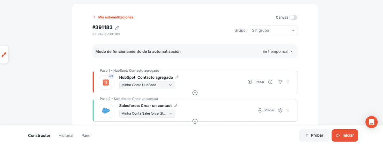Click Modo de funcionamiento de la automatización label
The width and height of the screenshot is (383, 144).
[138, 51]
